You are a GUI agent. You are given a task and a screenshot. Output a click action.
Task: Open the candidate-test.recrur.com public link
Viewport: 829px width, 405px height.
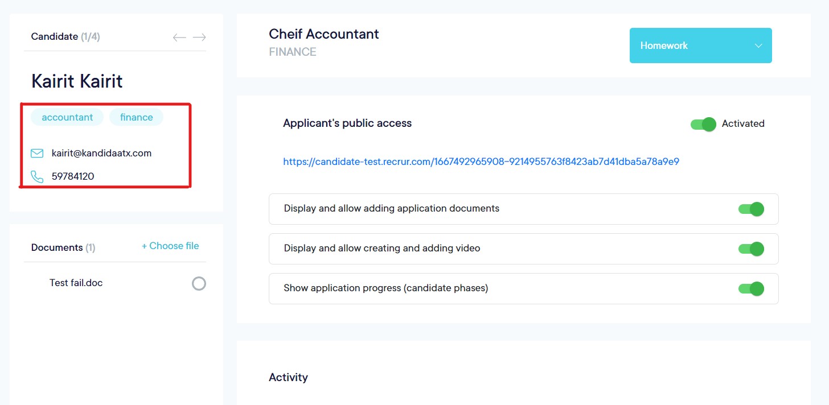point(481,162)
